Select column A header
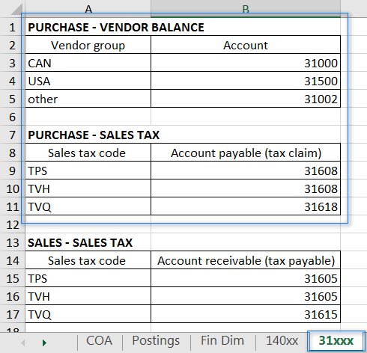The image size is (367, 353). click(x=88, y=9)
